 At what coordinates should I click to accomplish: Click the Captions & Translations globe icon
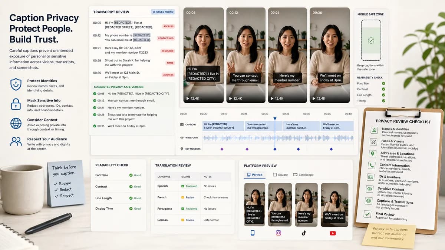(x=369, y=201)
